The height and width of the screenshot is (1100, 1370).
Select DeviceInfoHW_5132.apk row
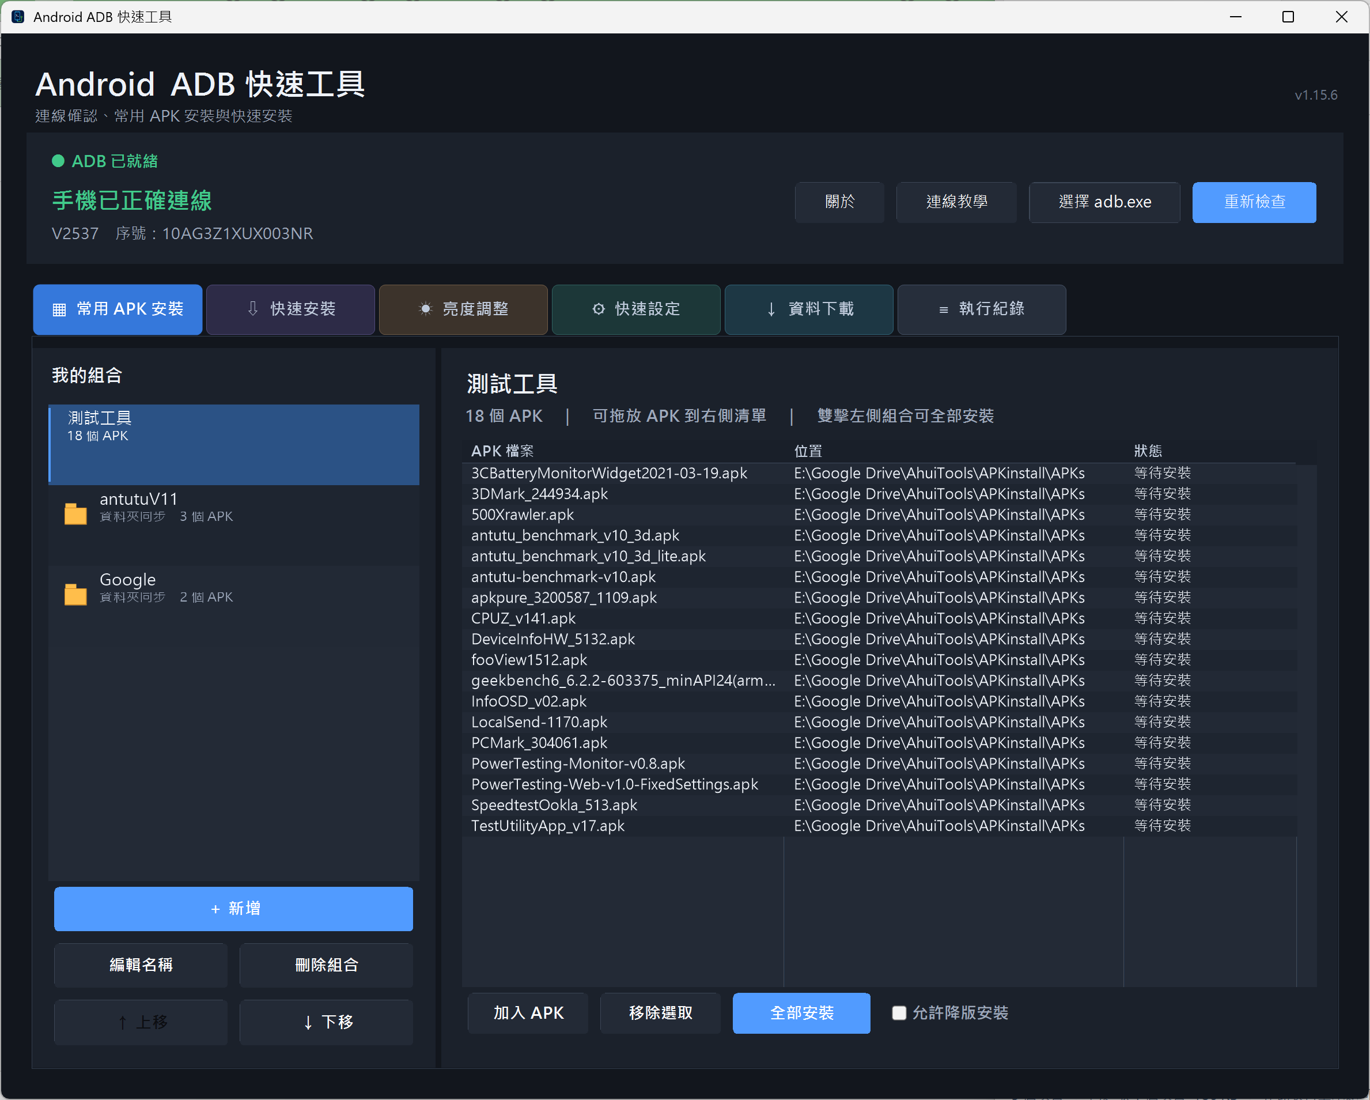click(x=880, y=639)
